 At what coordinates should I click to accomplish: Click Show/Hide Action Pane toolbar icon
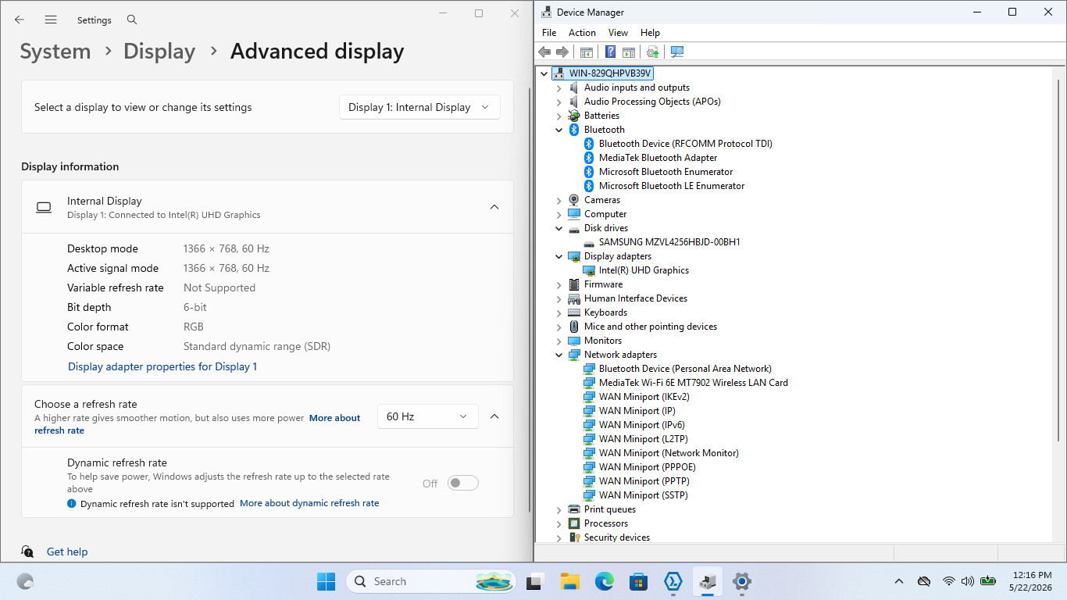point(628,52)
